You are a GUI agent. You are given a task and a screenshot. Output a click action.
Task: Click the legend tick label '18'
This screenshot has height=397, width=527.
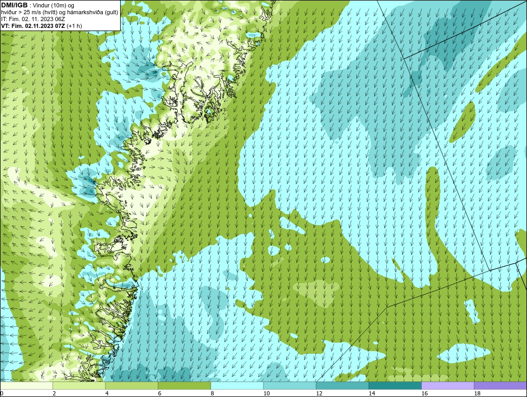point(477,393)
